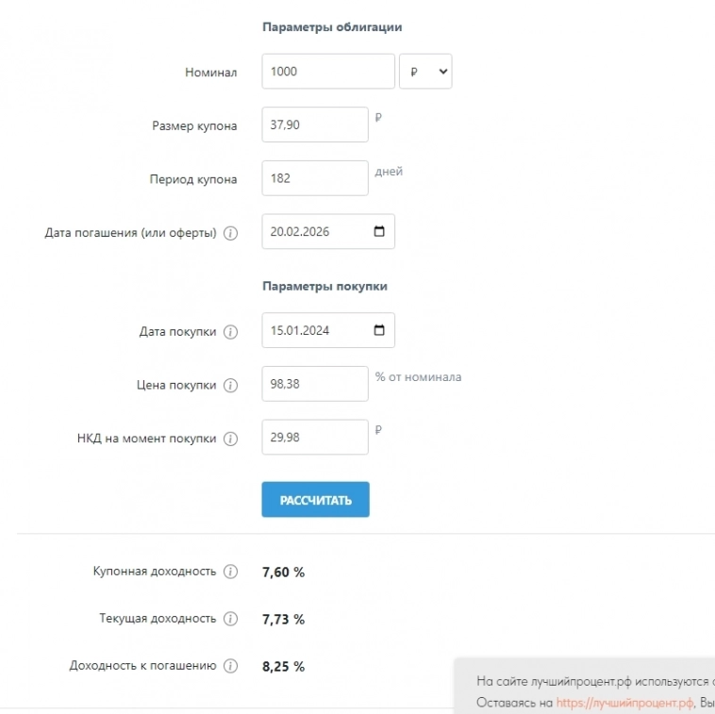Click the date text 15.01.2024
This screenshot has height=714, width=715.
point(300,331)
